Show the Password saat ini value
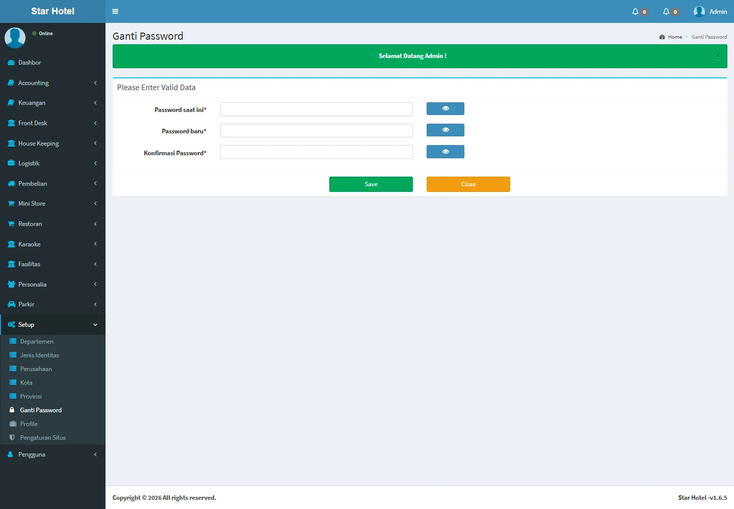The width and height of the screenshot is (734, 509). 445,109
